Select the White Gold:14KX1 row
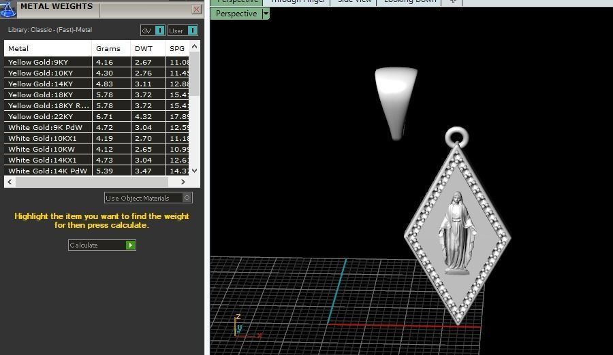The image size is (613, 355). [x=97, y=160]
